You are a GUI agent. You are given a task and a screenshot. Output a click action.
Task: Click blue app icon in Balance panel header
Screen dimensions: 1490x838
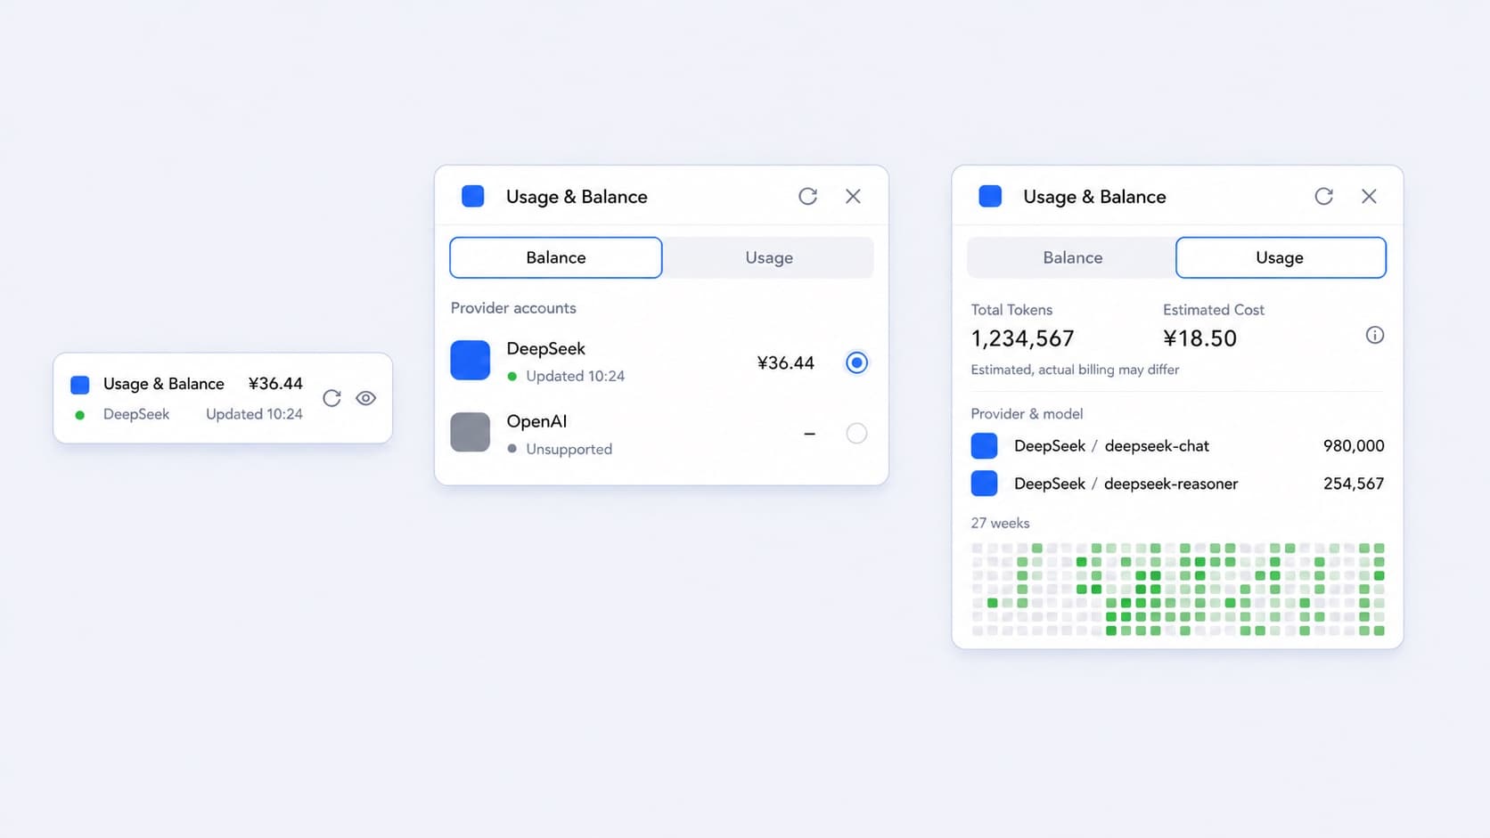pos(473,196)
